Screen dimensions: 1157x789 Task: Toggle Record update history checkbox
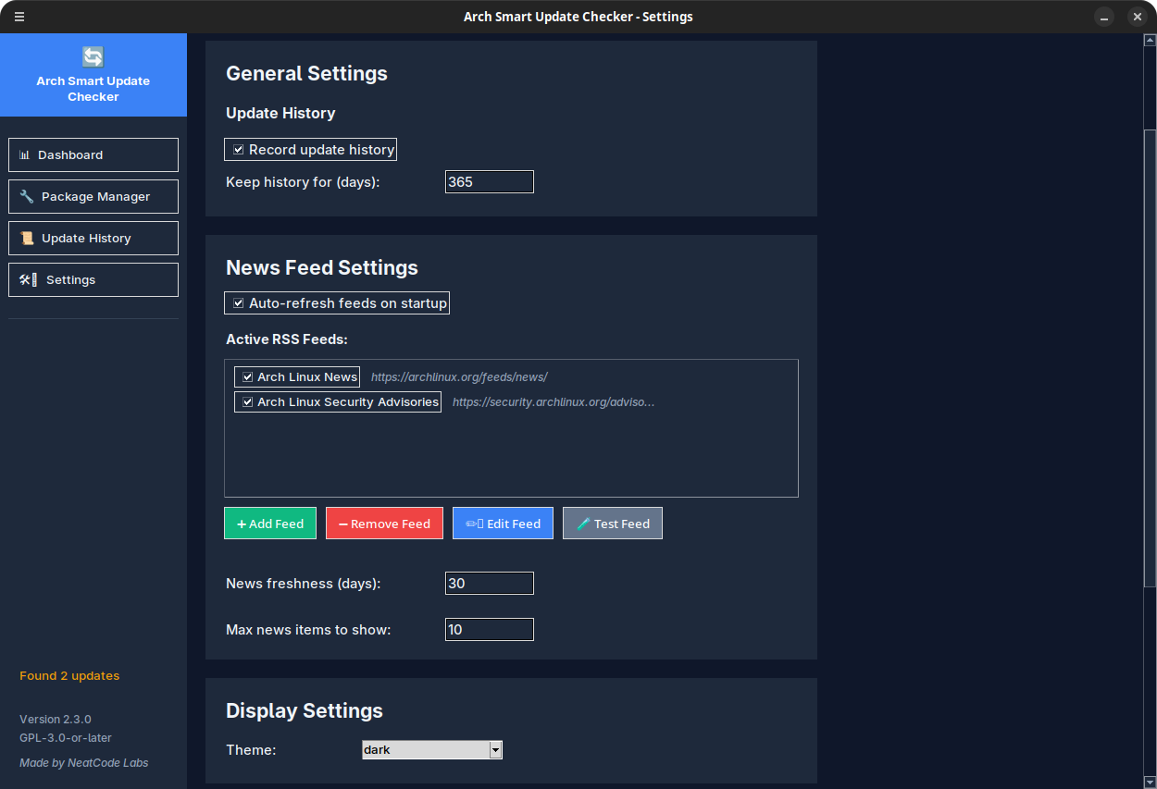(x=310, y=149)
